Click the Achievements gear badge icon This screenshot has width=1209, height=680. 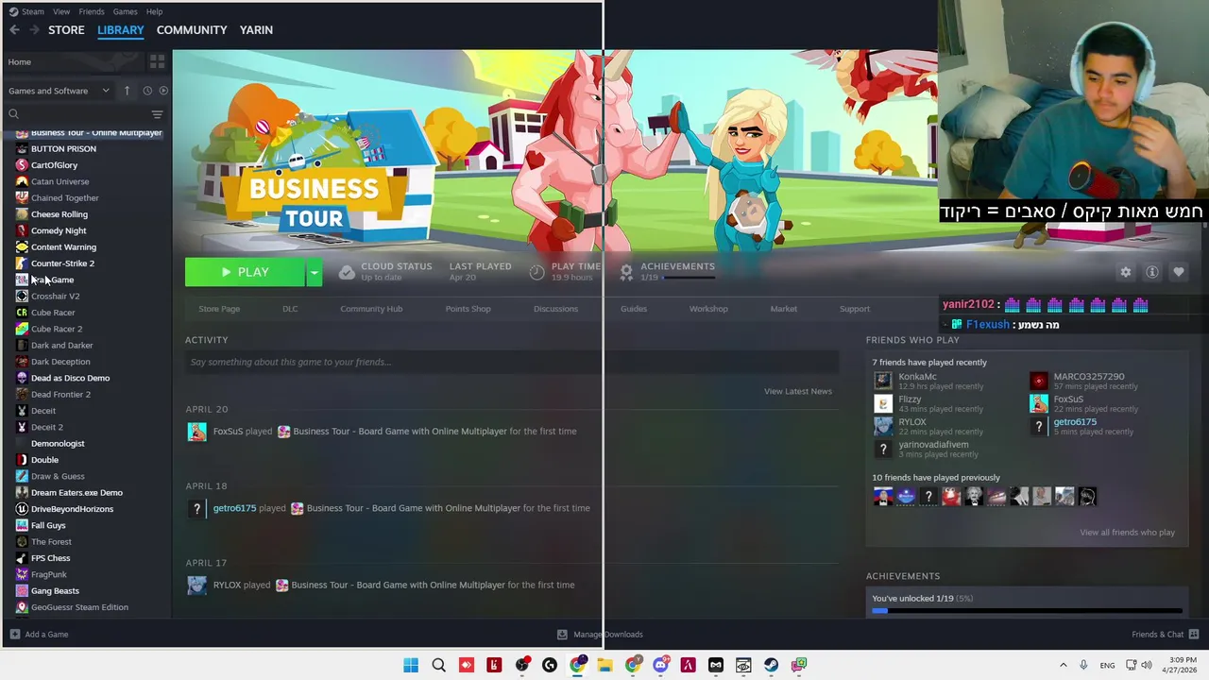click(x=625, y=272)
